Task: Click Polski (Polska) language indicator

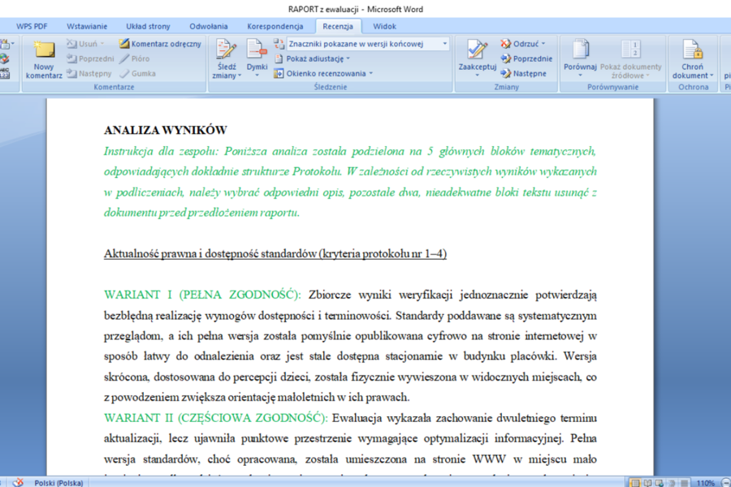Action: 58,483
